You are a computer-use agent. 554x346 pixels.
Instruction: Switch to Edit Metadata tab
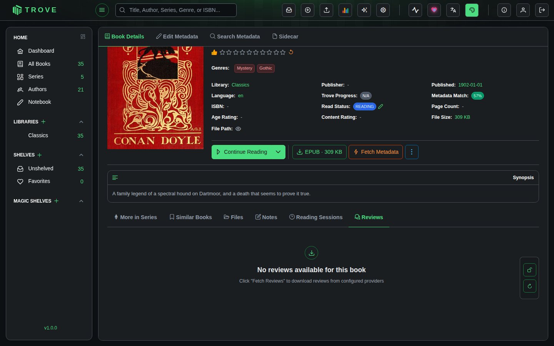(x=177, y=37)
